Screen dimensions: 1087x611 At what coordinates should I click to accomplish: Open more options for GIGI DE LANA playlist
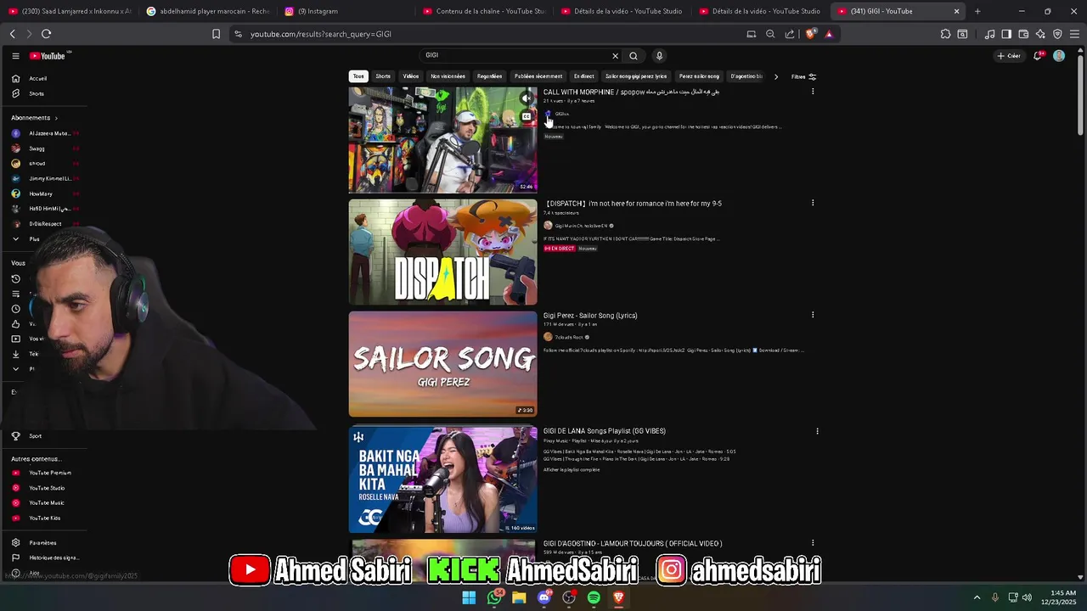pyautogui.click(x=817, y=431)
